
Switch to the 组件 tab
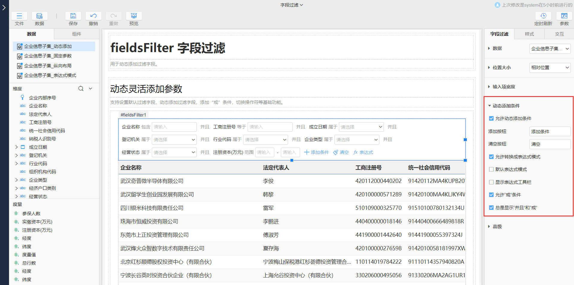(x=77, y=34)
